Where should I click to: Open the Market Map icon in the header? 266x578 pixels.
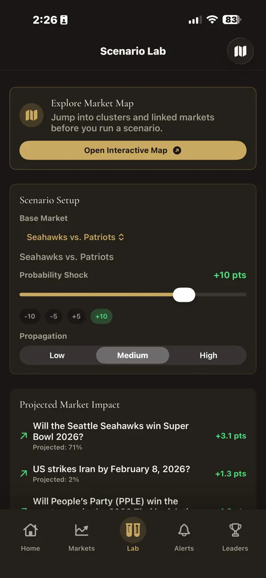pyautogui.click(x=240, y=51)
